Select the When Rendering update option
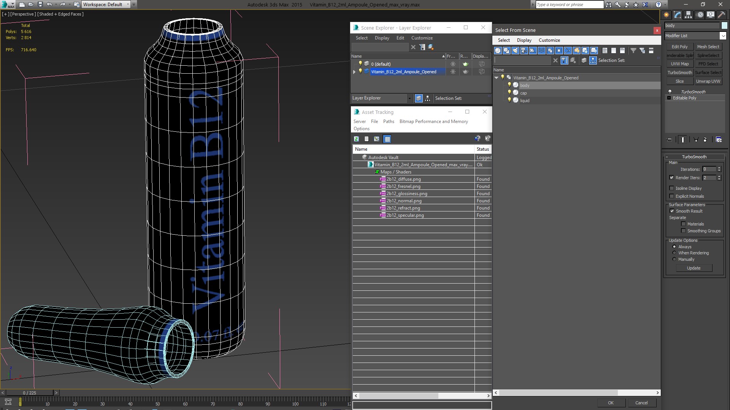 click(674, 253)
